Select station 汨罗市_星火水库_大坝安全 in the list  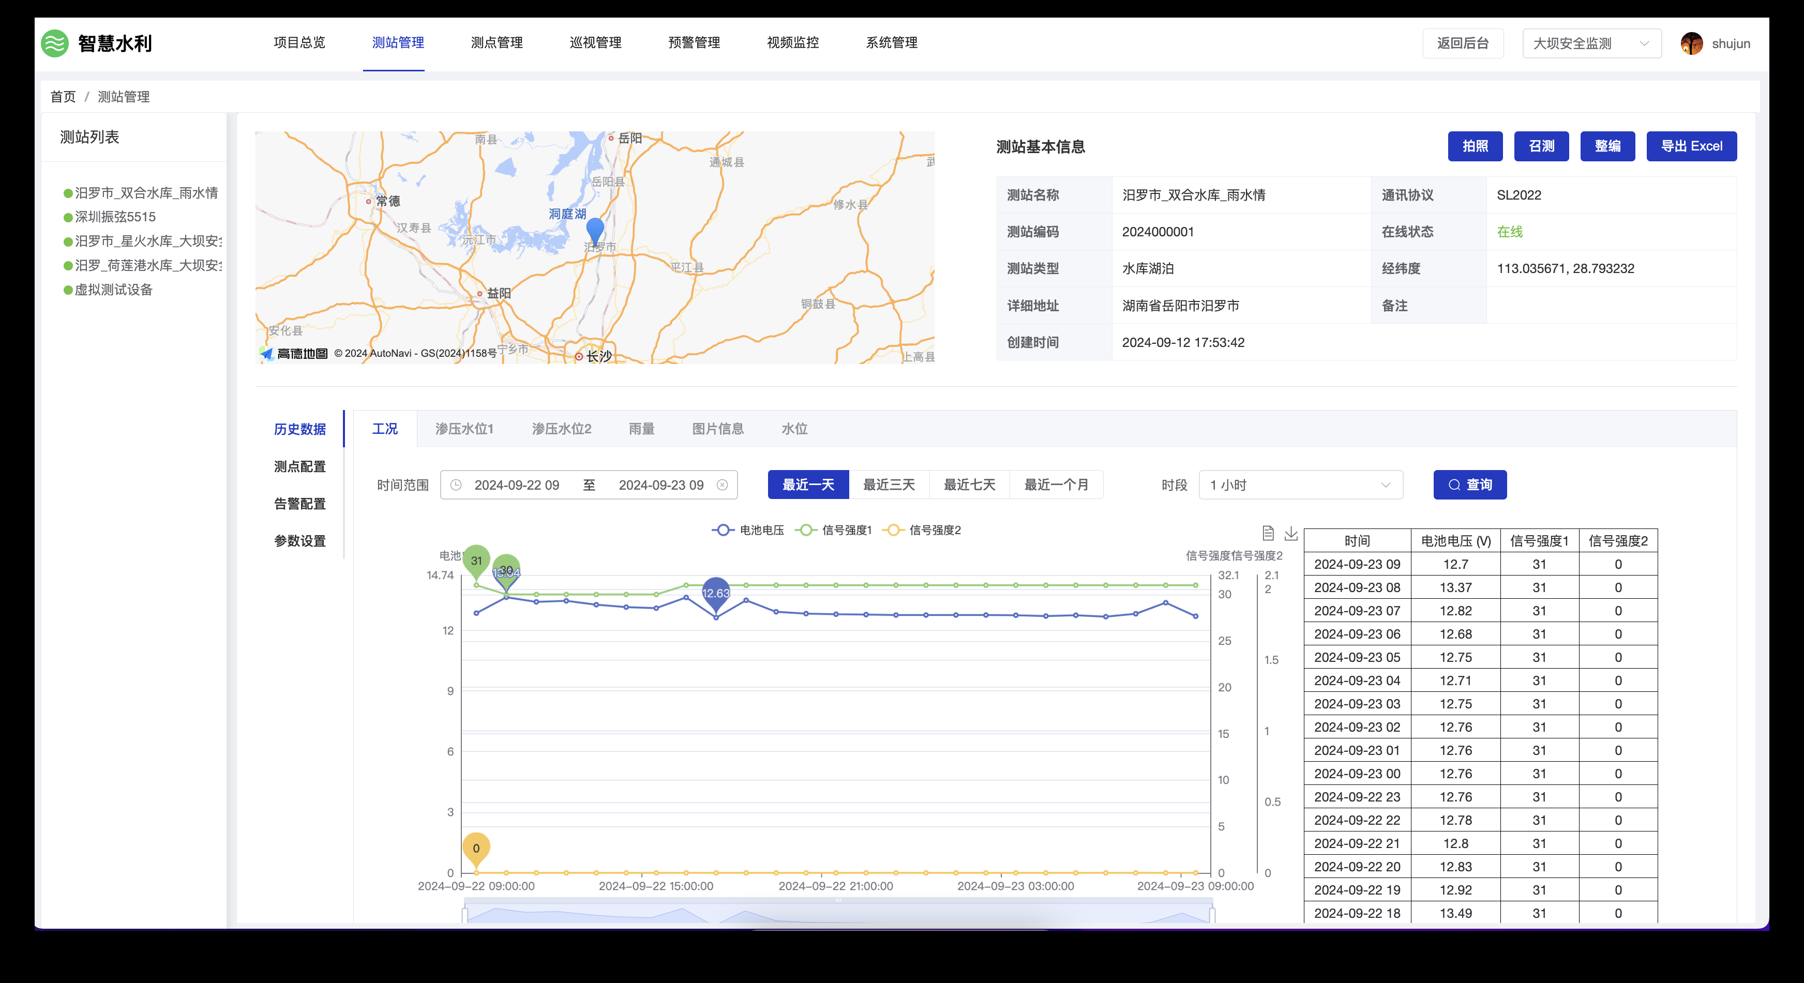(x=148, y=241)
